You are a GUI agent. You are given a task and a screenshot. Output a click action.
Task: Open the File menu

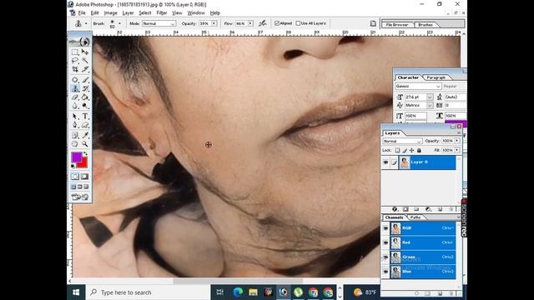coord(82,13)
